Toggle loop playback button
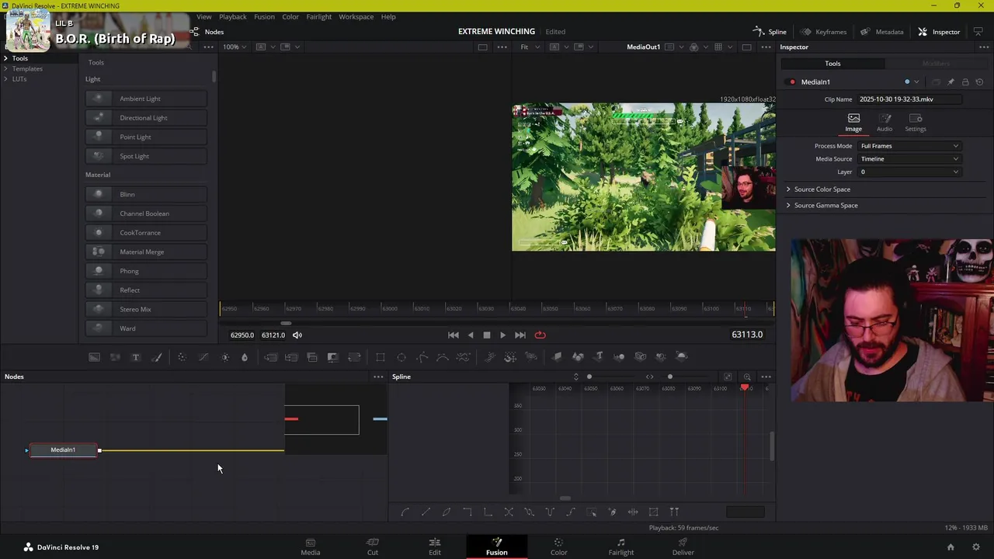Viewport: 994px width, 559px height. pyautogui.click(x=540, y=335)
